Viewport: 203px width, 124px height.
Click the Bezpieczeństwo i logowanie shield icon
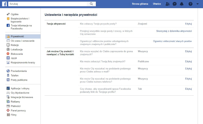pyautogui.click(x=8, y=19)
